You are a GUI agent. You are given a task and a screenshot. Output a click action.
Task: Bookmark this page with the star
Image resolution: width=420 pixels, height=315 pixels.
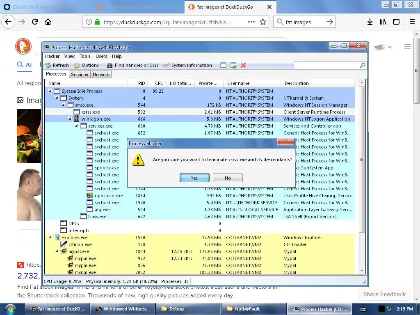tap(263, 22)
